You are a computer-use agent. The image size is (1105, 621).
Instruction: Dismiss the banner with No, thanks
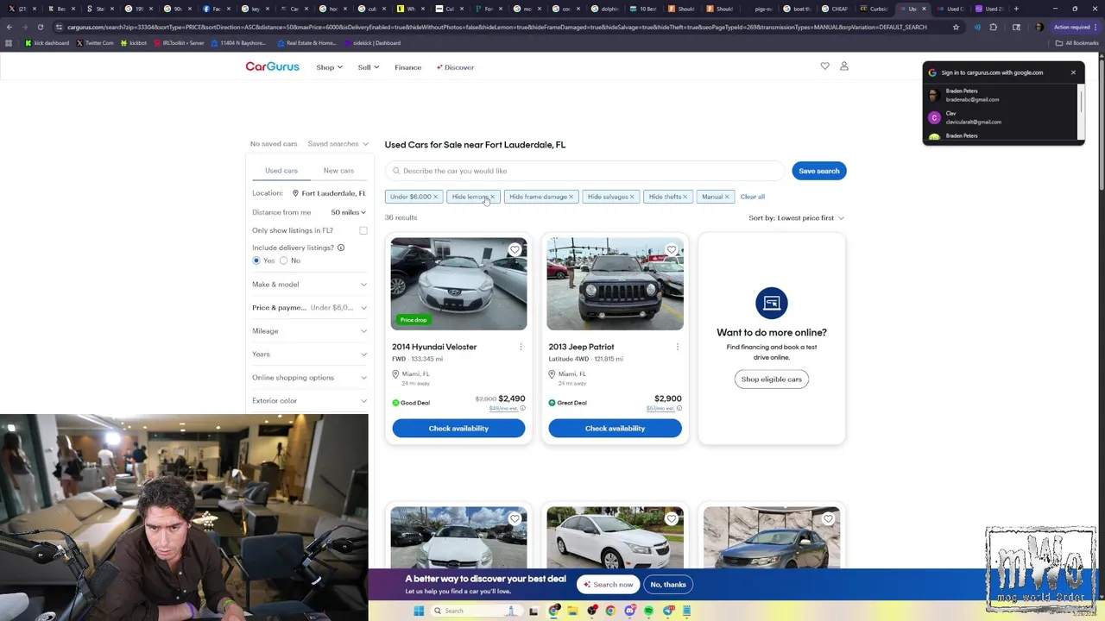click(x=668, y=585)
